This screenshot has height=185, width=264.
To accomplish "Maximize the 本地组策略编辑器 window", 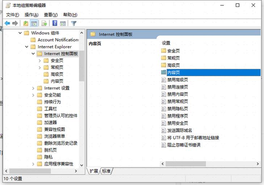I will coord(238,5).
